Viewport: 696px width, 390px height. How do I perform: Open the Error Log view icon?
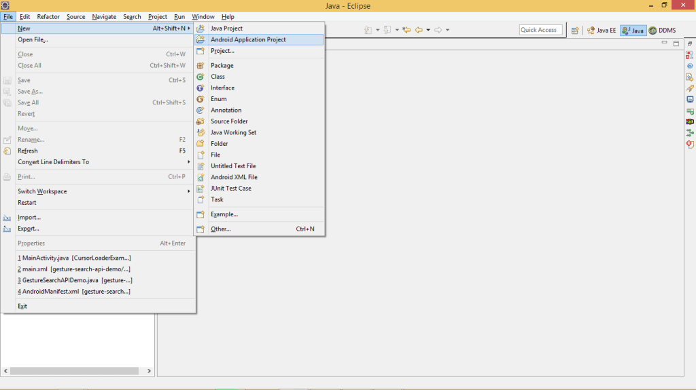tap(690, 144)
